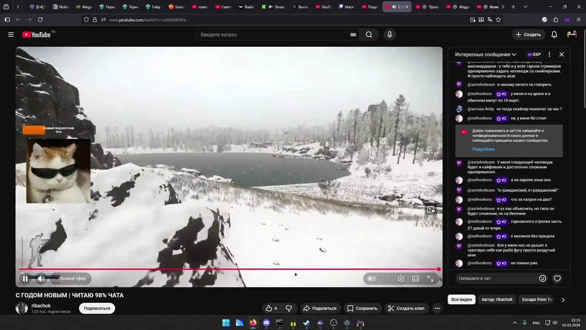Screen dimensions: 586x330
Task: Switch to theater mode
Action: click(416, 278)
